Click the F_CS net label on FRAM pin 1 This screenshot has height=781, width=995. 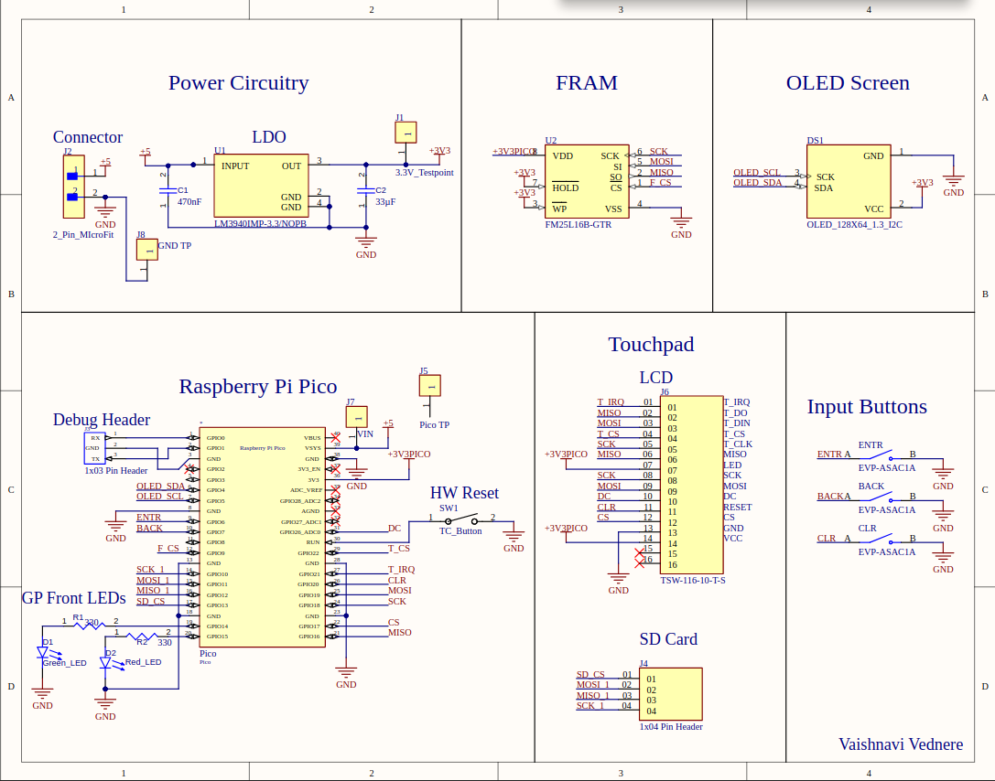point(660,183)
